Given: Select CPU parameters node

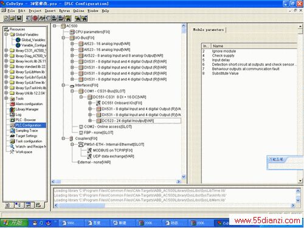Looking at the screenshot, I should click(92, 32).
